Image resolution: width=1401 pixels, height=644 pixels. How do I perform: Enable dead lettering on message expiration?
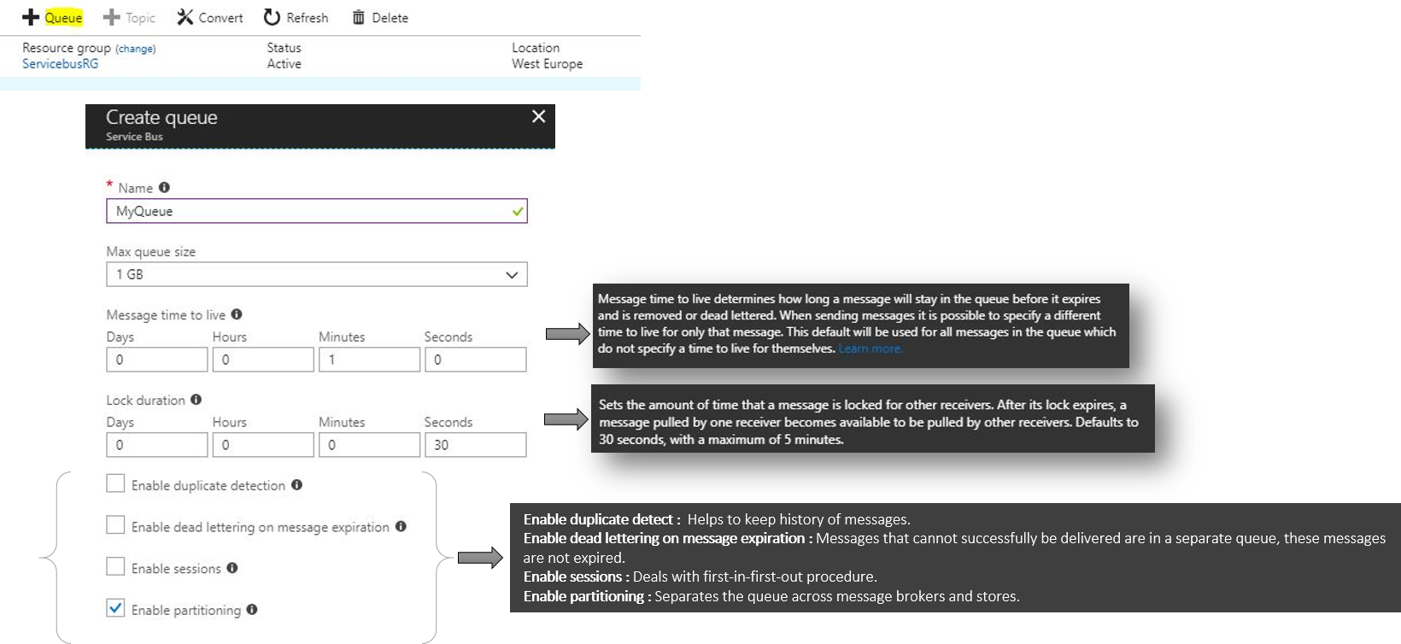click(x=115, y=525)
